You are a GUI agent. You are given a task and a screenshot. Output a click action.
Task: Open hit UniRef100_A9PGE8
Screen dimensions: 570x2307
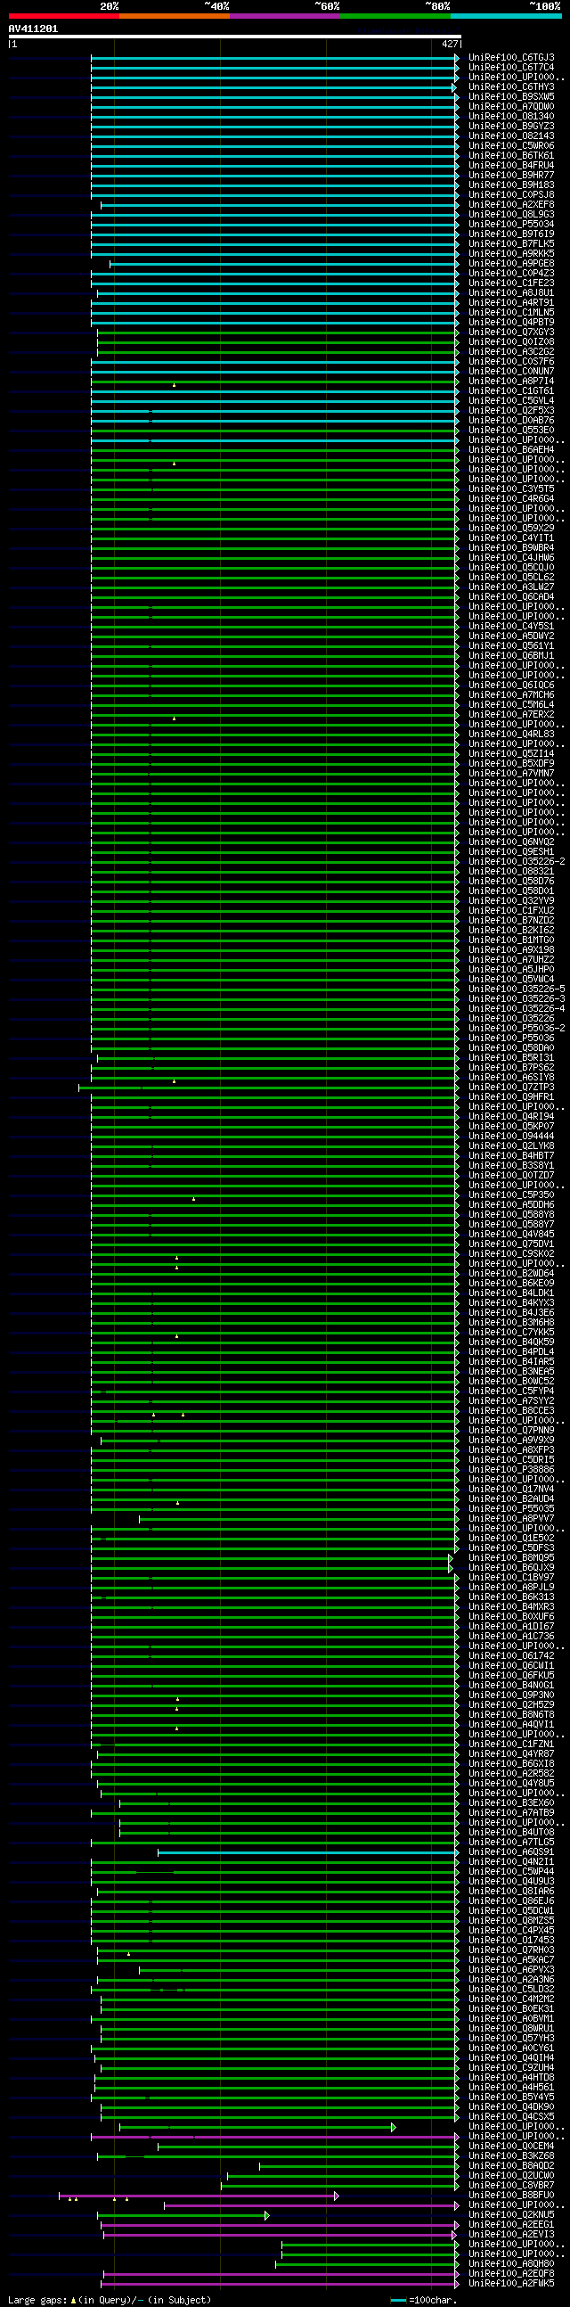pos(511,264)
